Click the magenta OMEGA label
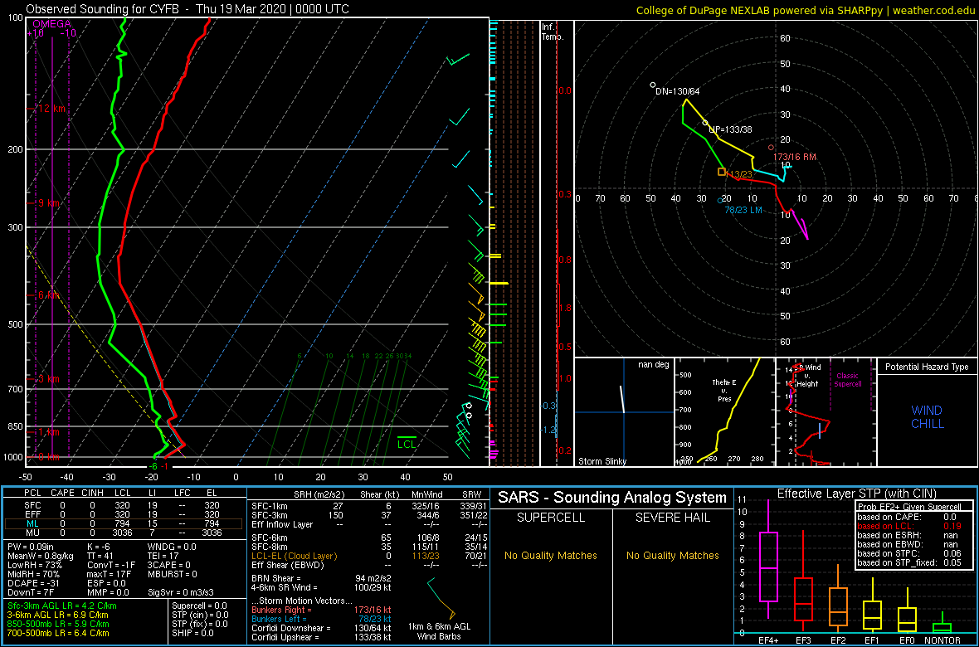This screenshot has width=979, height=647. coord(52,24)
